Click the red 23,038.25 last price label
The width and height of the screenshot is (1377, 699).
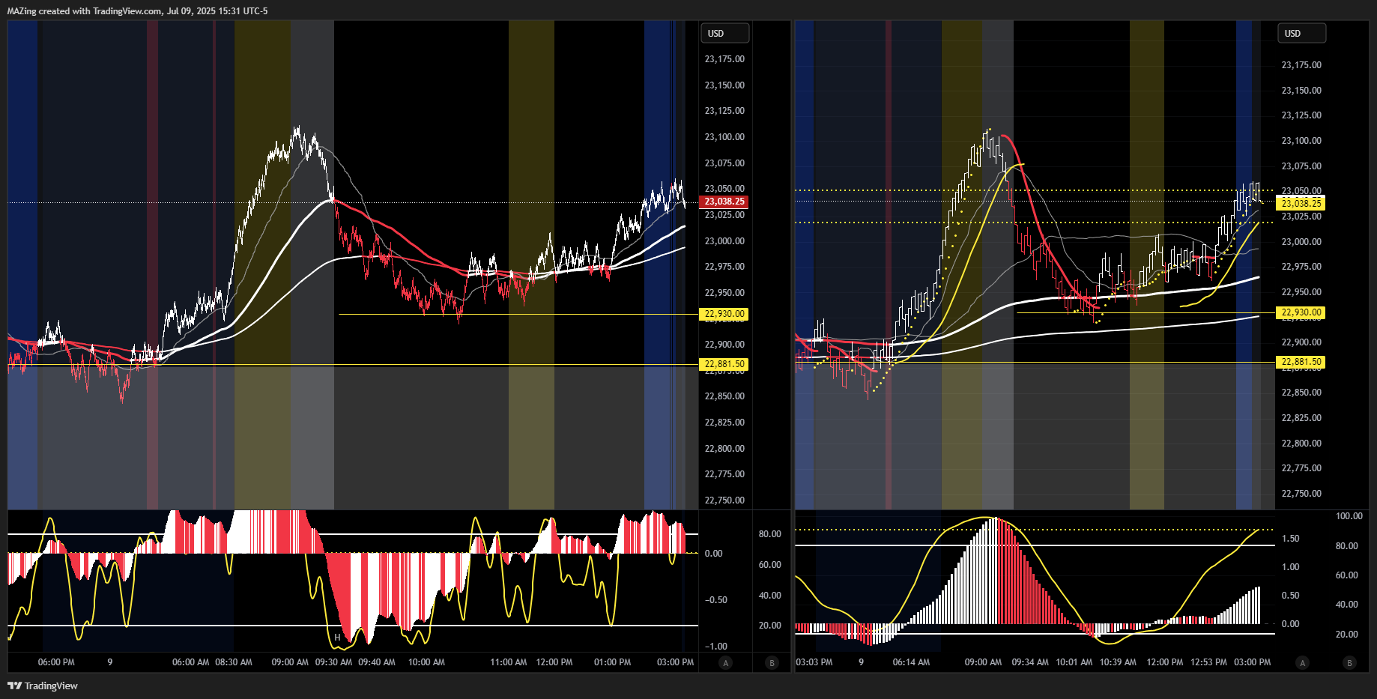tap(724, 202)
